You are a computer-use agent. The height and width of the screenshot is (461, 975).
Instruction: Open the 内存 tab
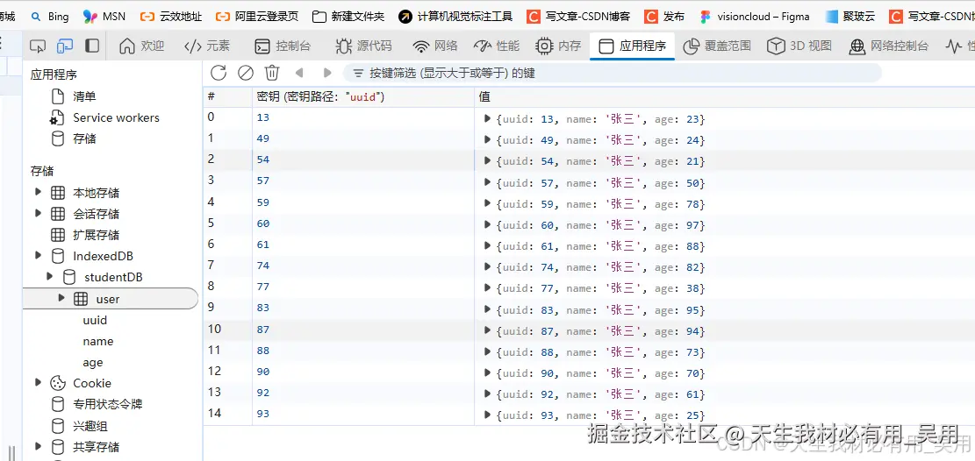(558, 46)
